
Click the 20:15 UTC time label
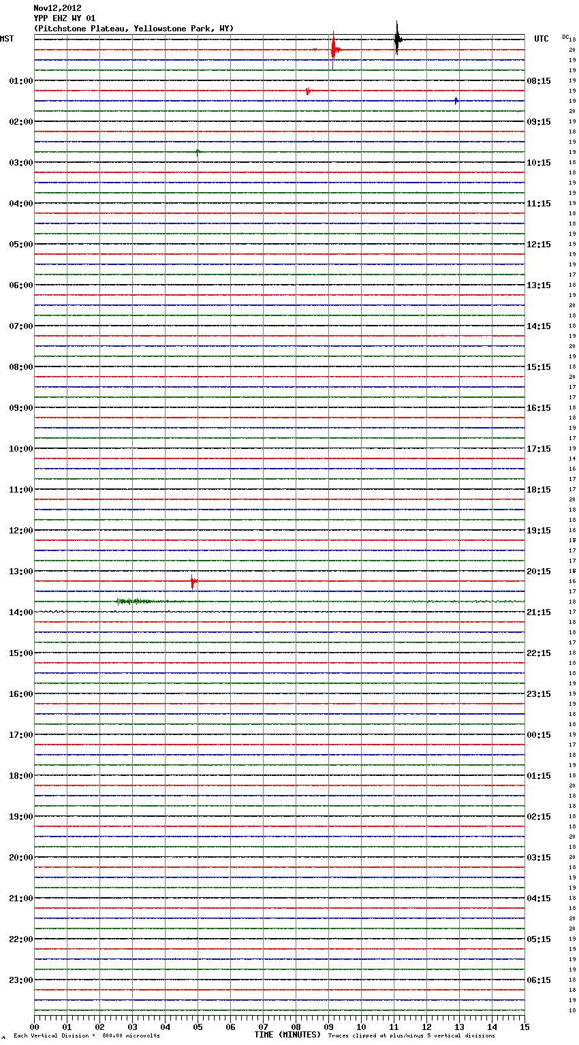[x=539, y=572]
